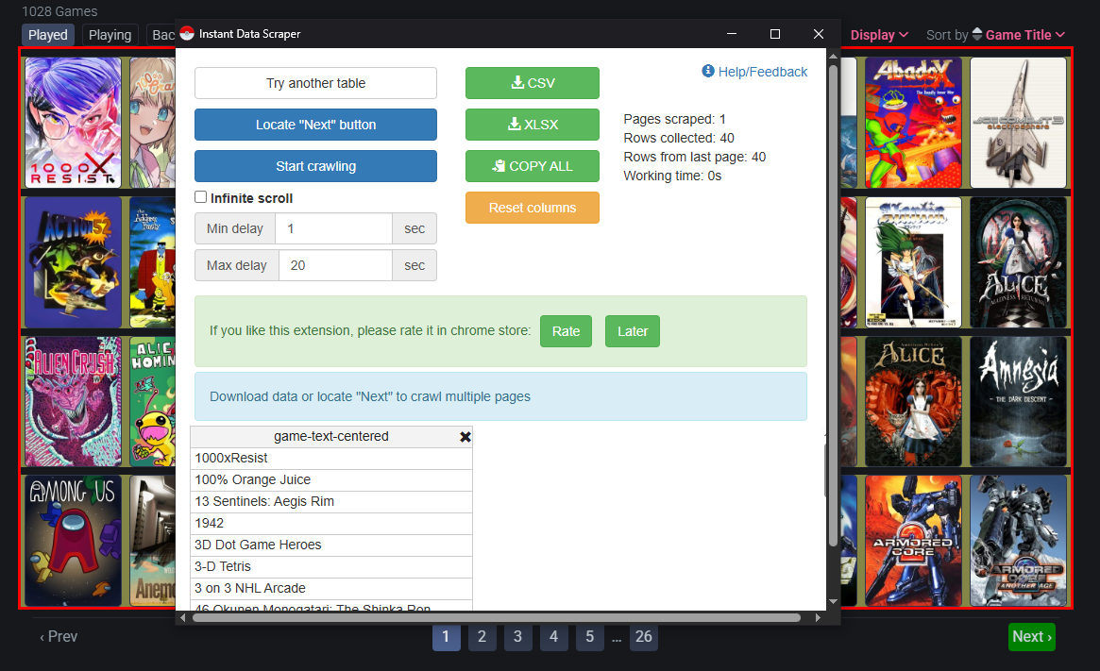Open the American McGee's Alice cover
1100x671 pixels.
913,402
